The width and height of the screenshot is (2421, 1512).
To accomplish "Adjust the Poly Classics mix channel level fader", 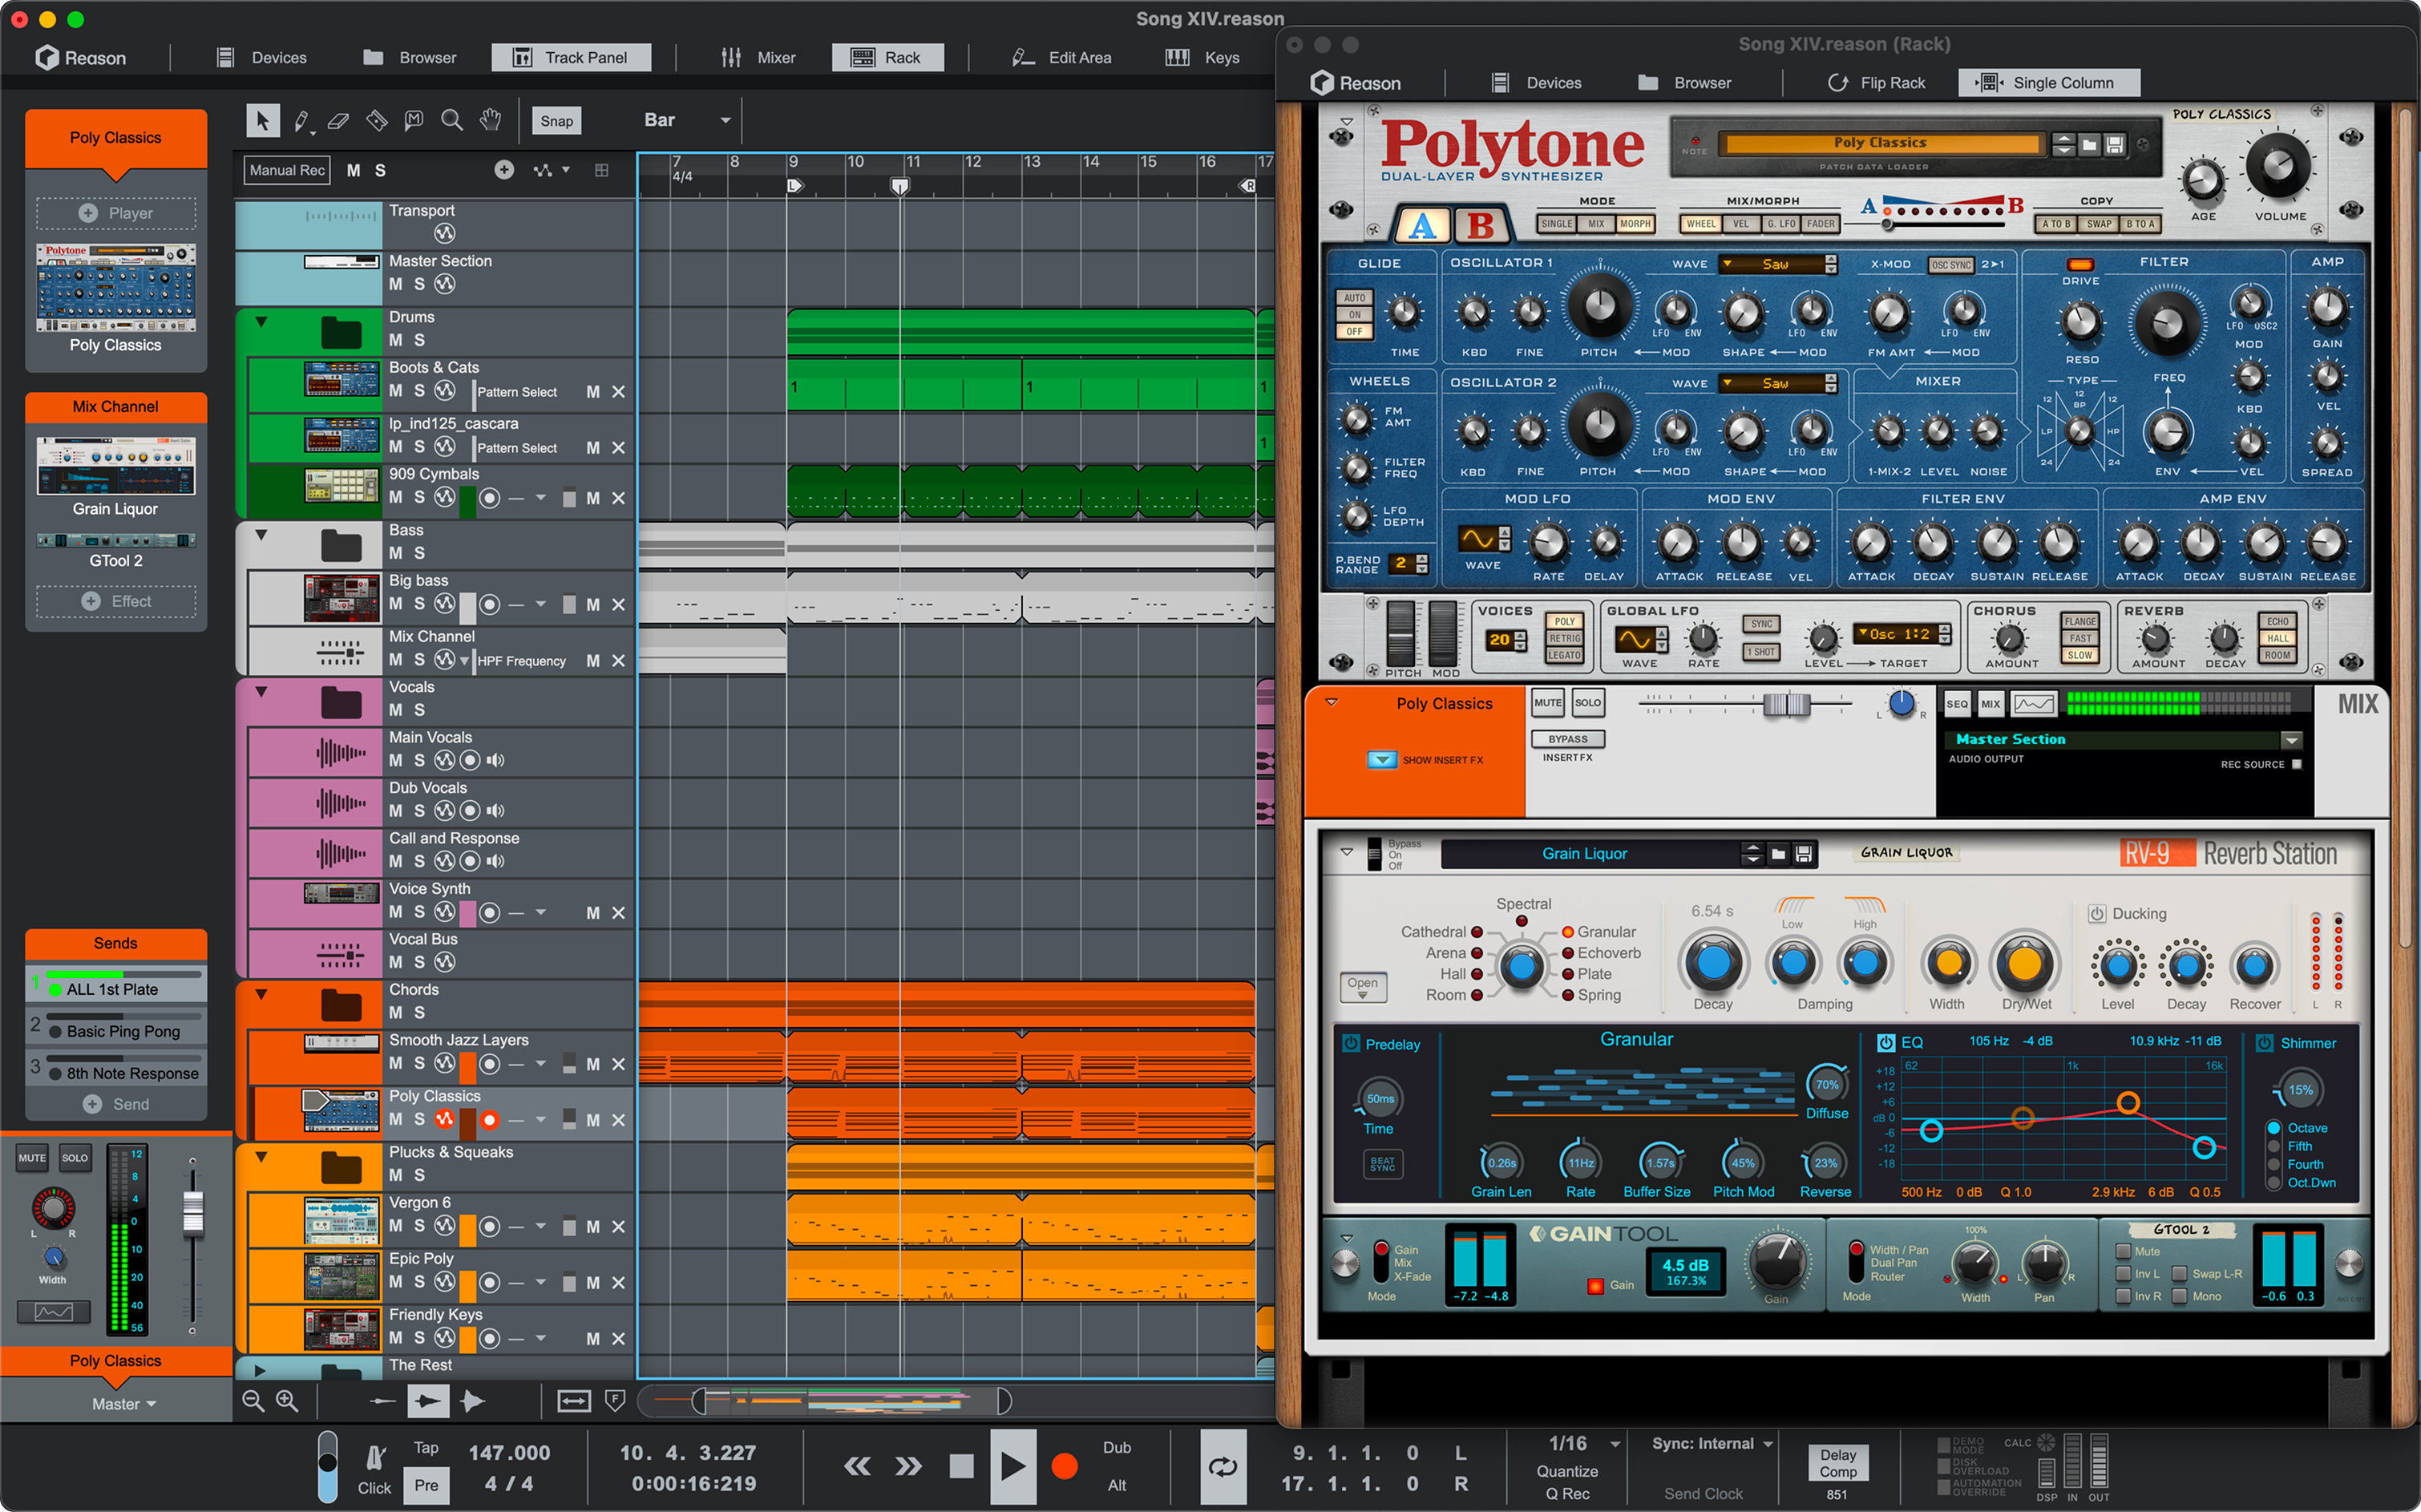I will pos(1786,705).
